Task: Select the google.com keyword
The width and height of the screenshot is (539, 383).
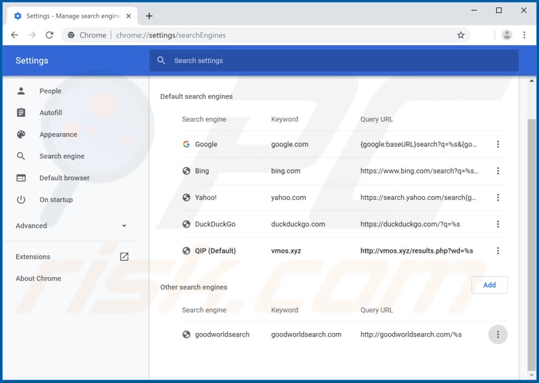Action: 289,145
